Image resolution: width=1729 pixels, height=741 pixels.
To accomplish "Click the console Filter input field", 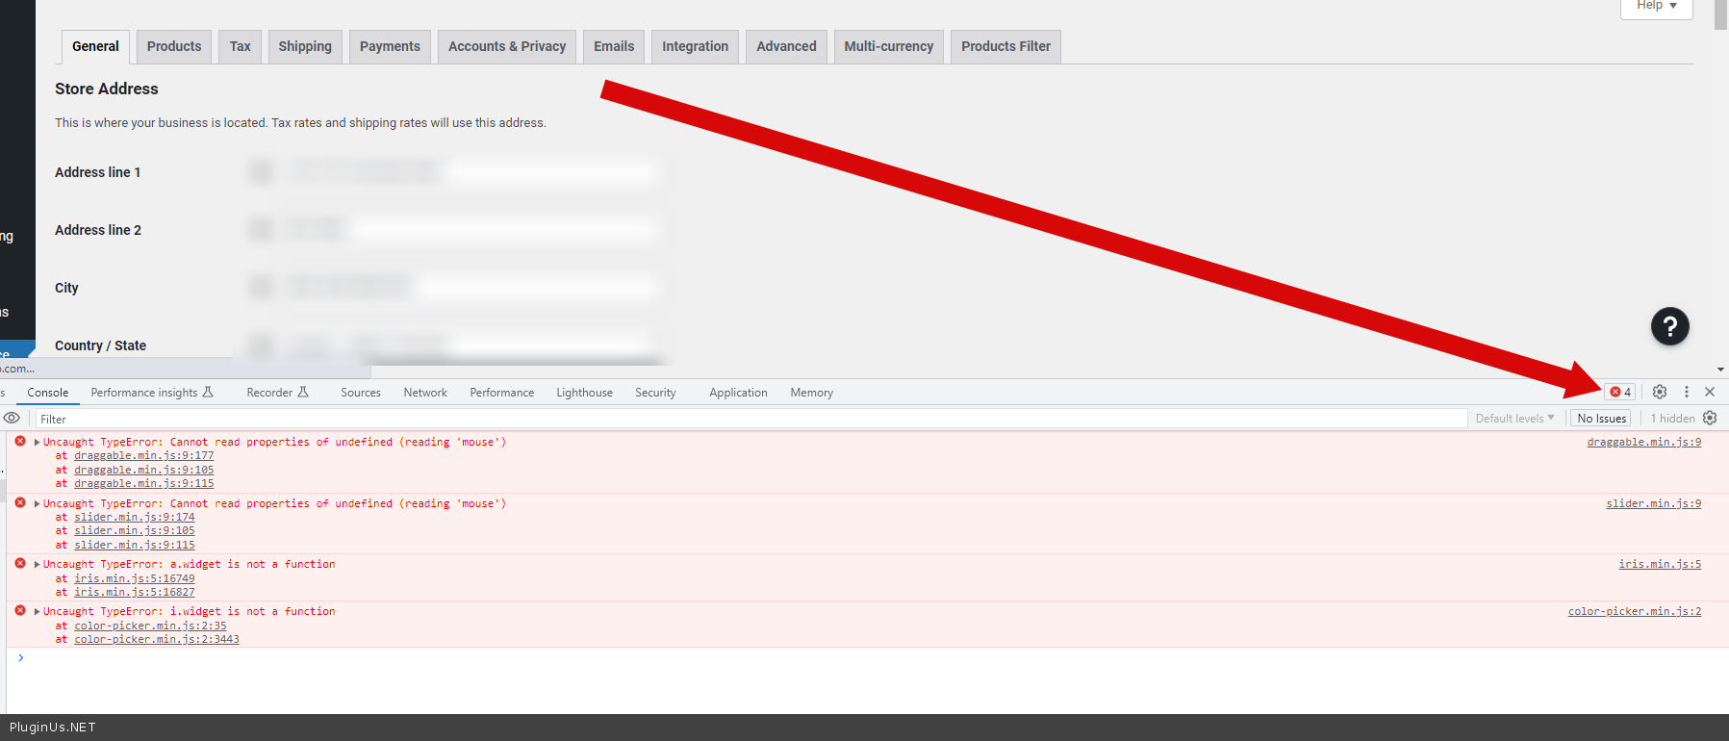I will click(750, 419).
